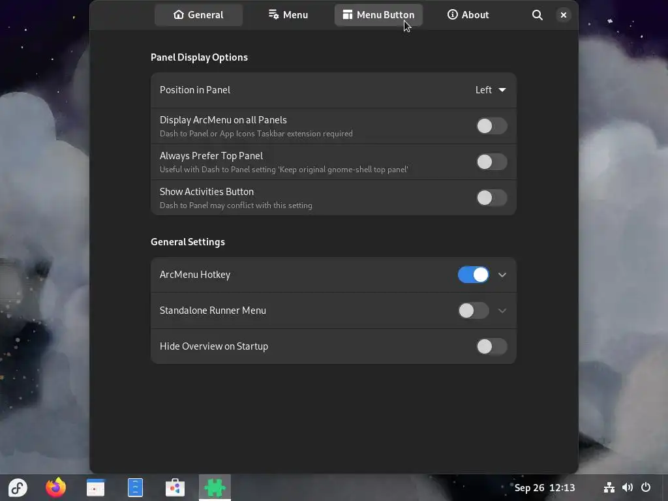Screen dimensions: 668x501
Task: Click the network status icon in the tray
Action: pyautogui.click(x=609, y=488)
